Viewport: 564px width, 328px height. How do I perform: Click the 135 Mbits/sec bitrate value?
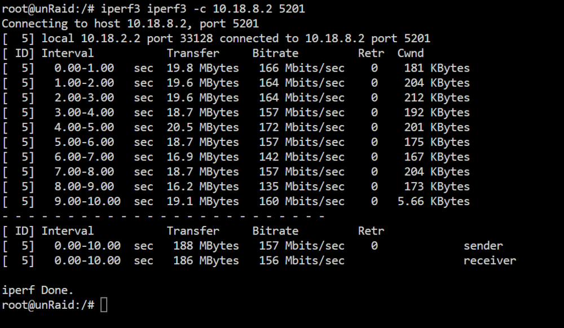pos(302,187)
